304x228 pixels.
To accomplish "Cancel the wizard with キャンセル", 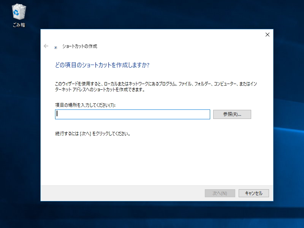I will [253, 193].
